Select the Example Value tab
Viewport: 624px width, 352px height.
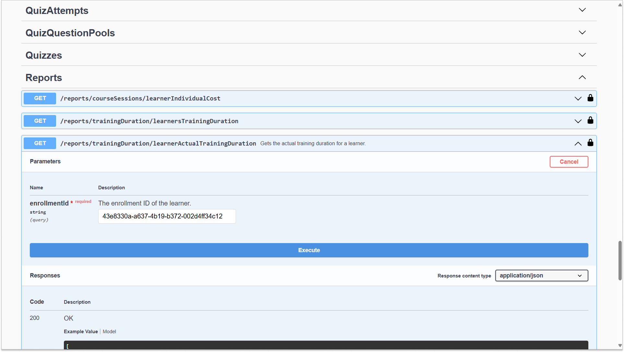tap(81, 332)
